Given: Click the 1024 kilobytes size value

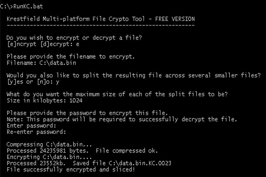Looking at the screenshot, I should [x=76, y=101].
